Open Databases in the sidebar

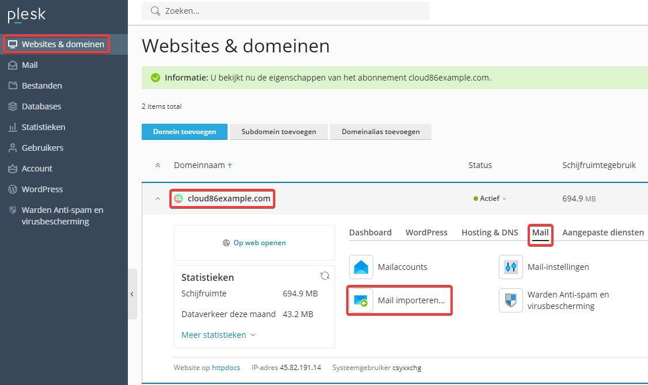[41, 106]
